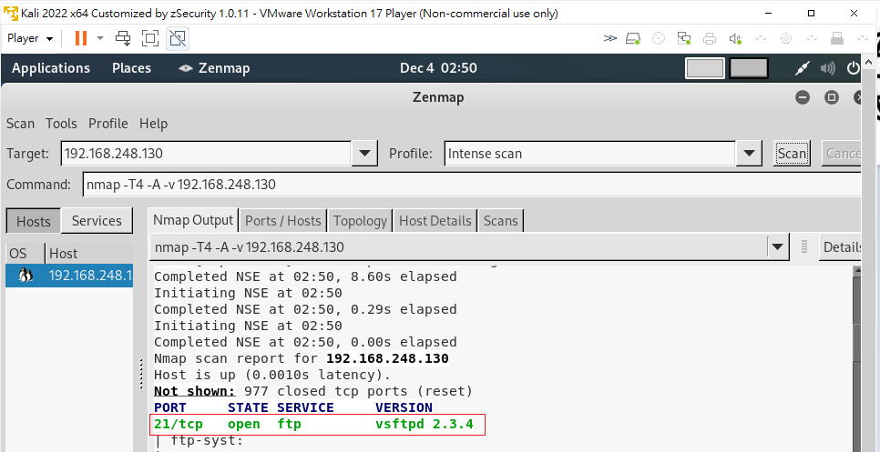Open the Profile menu

pos(107,124)
